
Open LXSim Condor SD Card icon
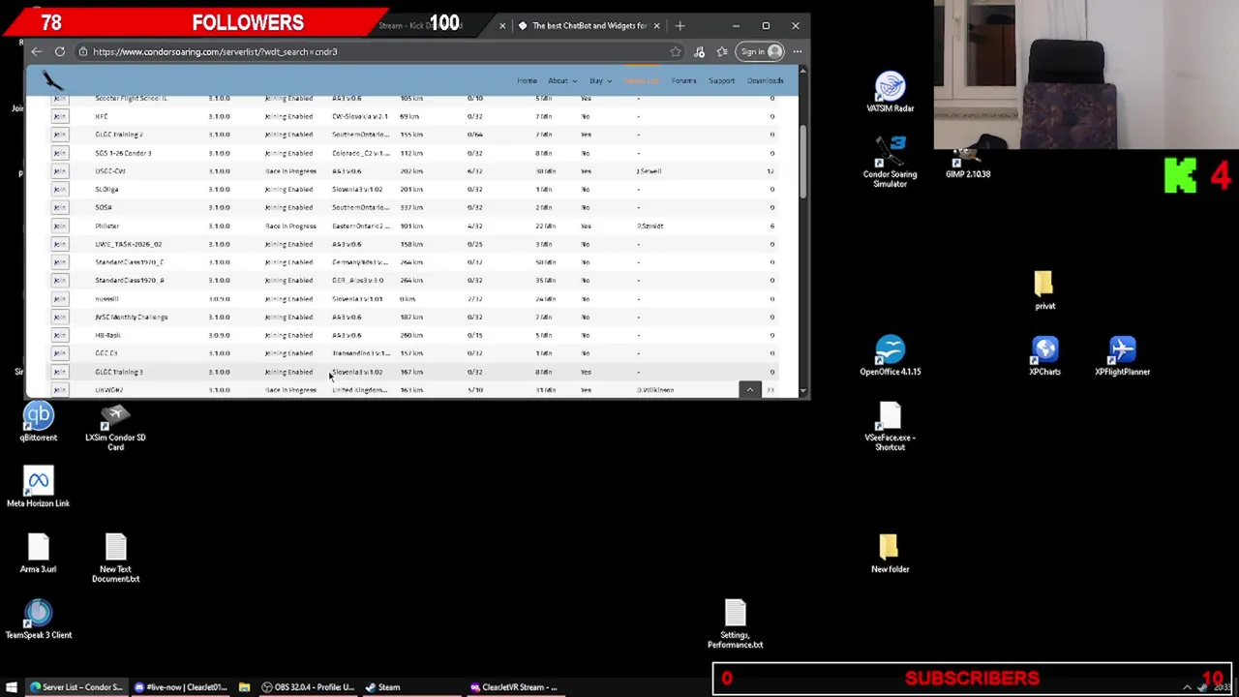(115, 427)
